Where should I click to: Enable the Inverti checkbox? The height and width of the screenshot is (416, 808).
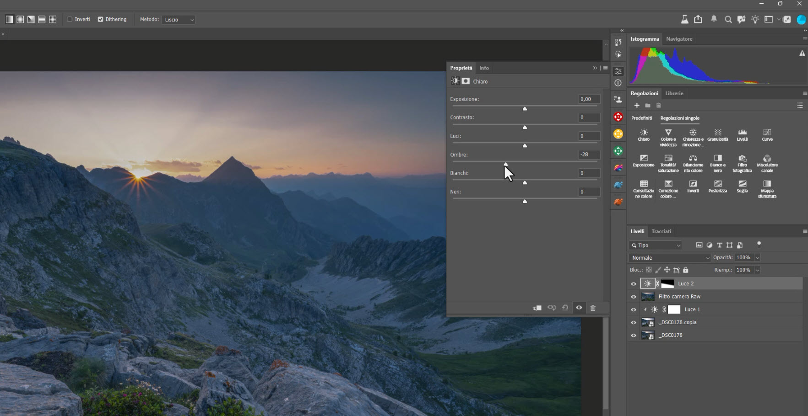[x=70, y=20]
